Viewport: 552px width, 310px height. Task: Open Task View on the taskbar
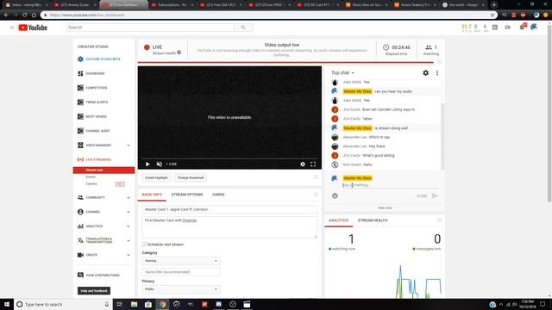click(x=119, y=304)
